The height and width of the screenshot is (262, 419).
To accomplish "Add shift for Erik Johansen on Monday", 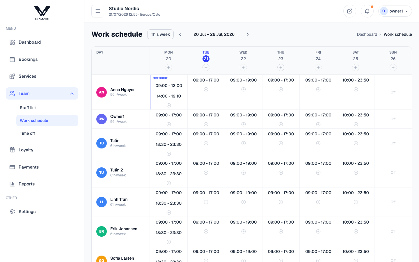I will [x=169, y=242].
